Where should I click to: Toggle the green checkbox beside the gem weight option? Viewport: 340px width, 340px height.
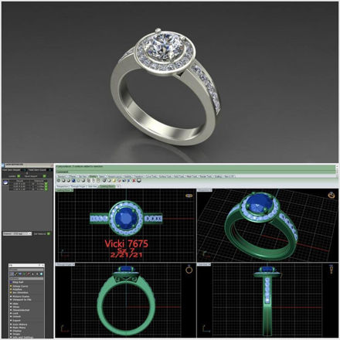44,176
